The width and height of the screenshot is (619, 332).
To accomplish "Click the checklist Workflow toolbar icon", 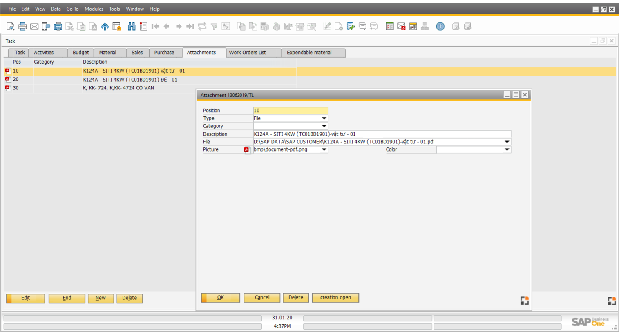I will (390, 27).
